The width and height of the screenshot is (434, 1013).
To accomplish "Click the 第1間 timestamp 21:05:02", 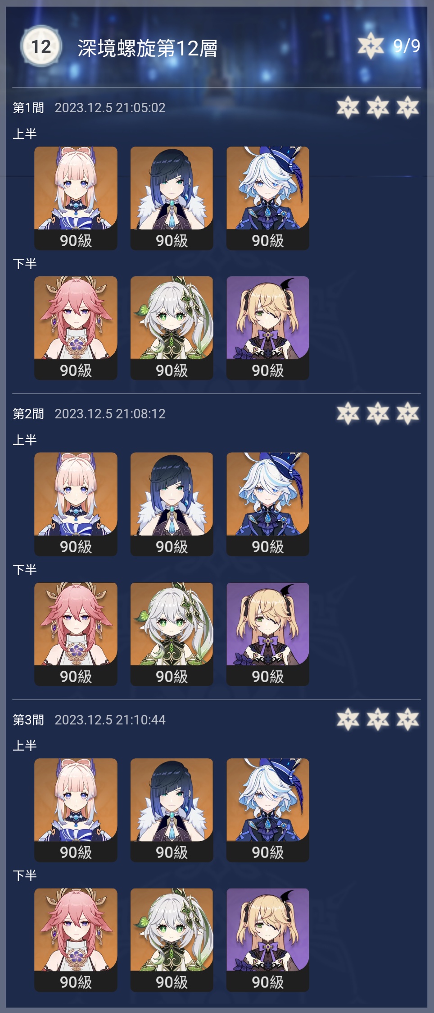I will point(140,108).
